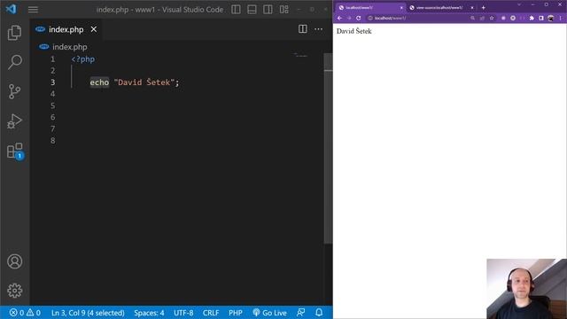Split the editor to the right

[x=303, y=29]
